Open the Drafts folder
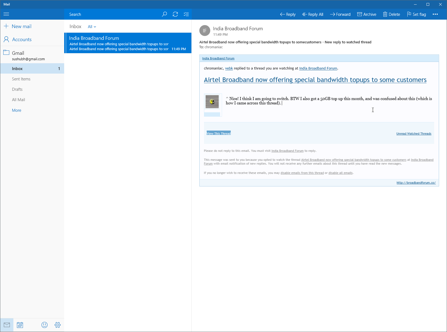Viewport: 447px width, 332px height. coord(17,89)
